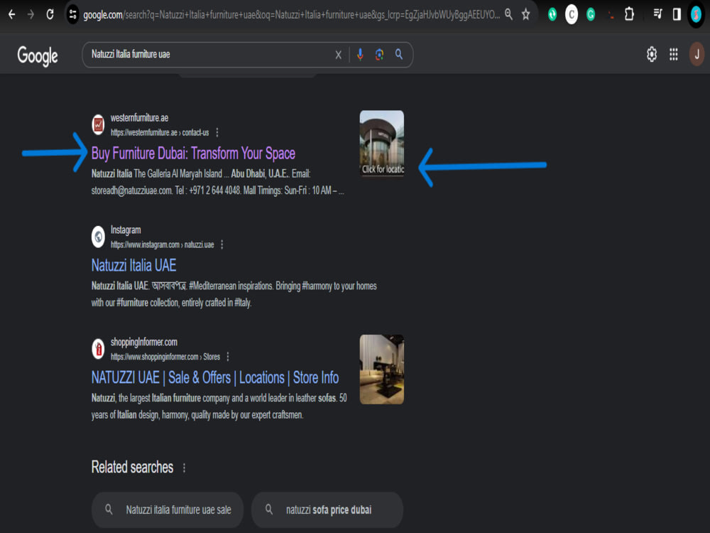Click the shoppinginformer.com Stores URL
Viewport: 710px width, 533px height.
coord(165,357)
